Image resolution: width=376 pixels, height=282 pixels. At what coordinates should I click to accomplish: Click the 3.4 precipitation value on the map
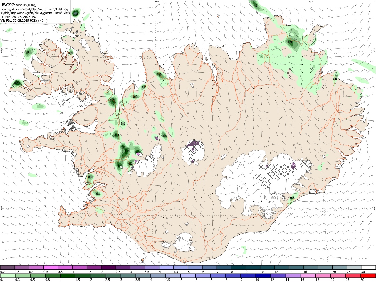coord(75,14)
